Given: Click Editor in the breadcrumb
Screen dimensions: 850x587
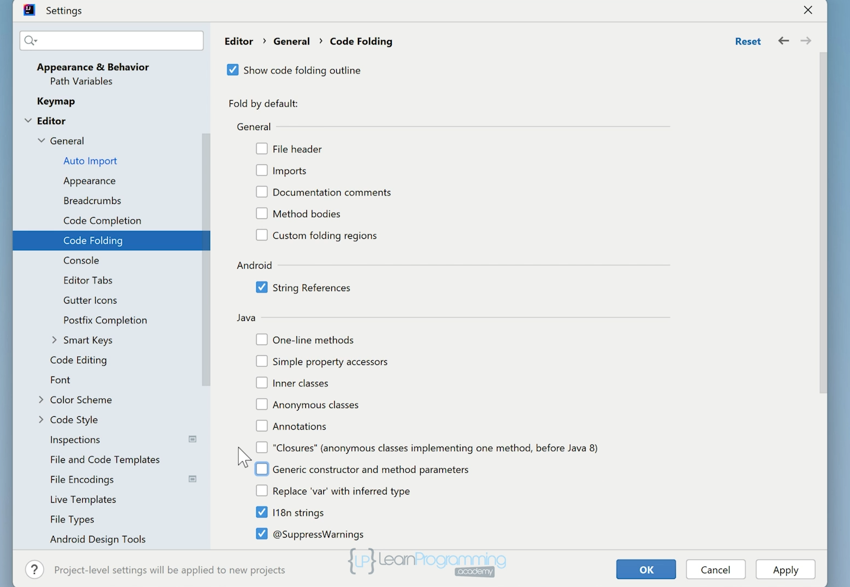Looking at the screenshot, I should pyautogui.click(x=239, y=41).
